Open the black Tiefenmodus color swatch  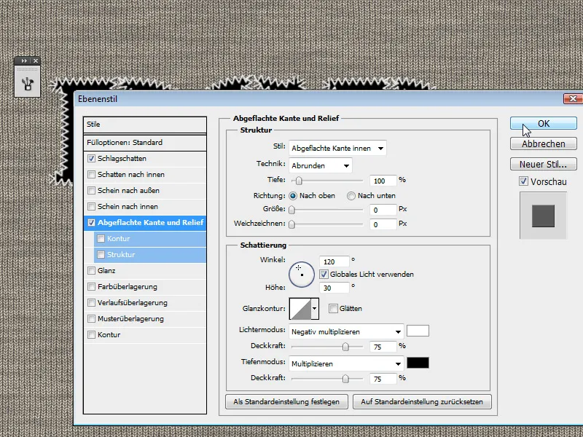coord(418,363)
